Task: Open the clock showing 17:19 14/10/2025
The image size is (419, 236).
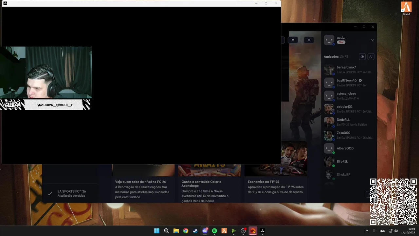Action: [x=409, y=231]
